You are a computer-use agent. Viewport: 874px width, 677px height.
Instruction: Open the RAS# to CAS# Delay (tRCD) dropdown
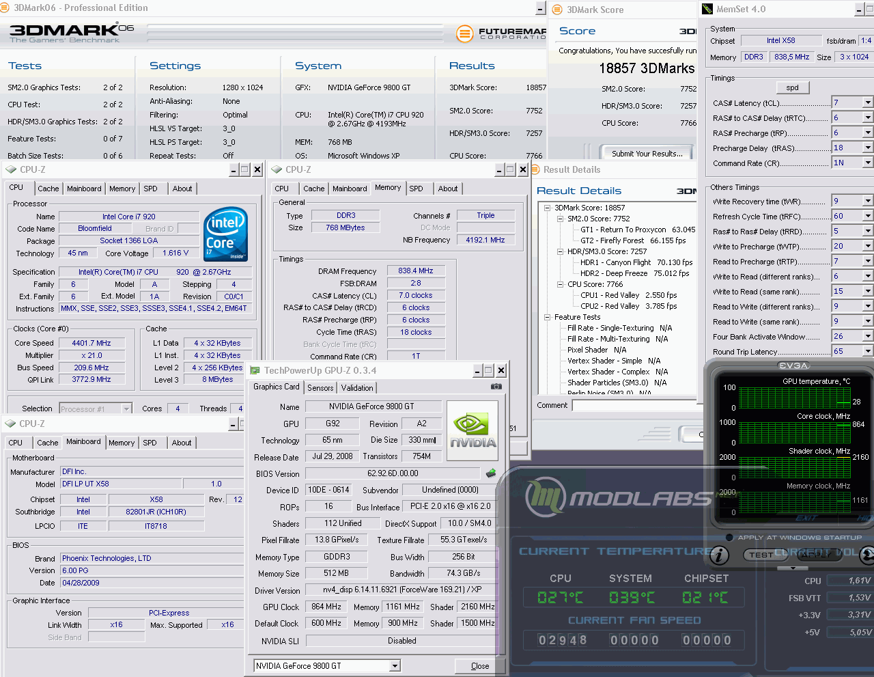868,118
